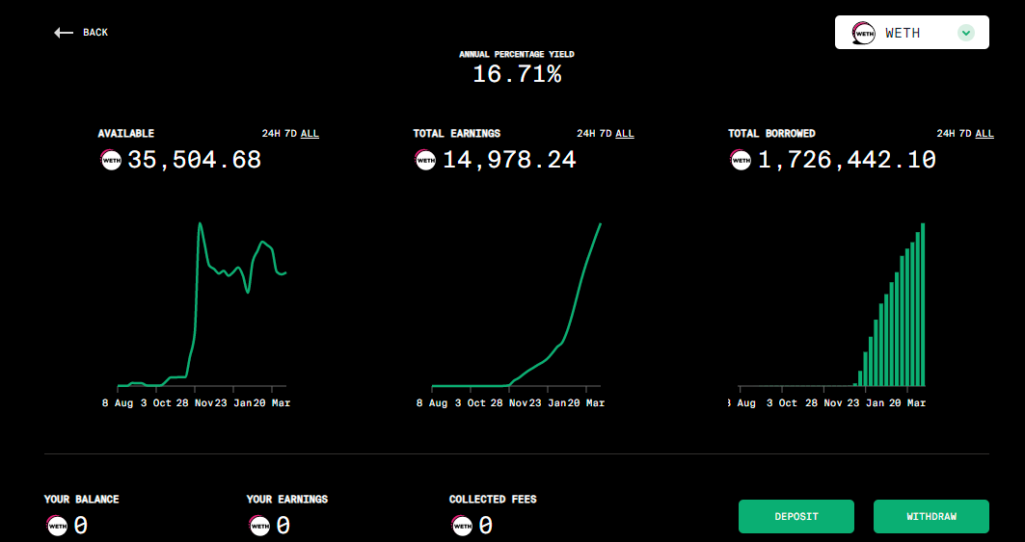Select ALL range for Total Earnings chart

625,134
